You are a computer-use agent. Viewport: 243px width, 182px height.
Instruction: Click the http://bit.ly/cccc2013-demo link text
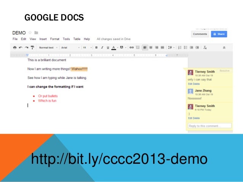(x=119, y=159)
